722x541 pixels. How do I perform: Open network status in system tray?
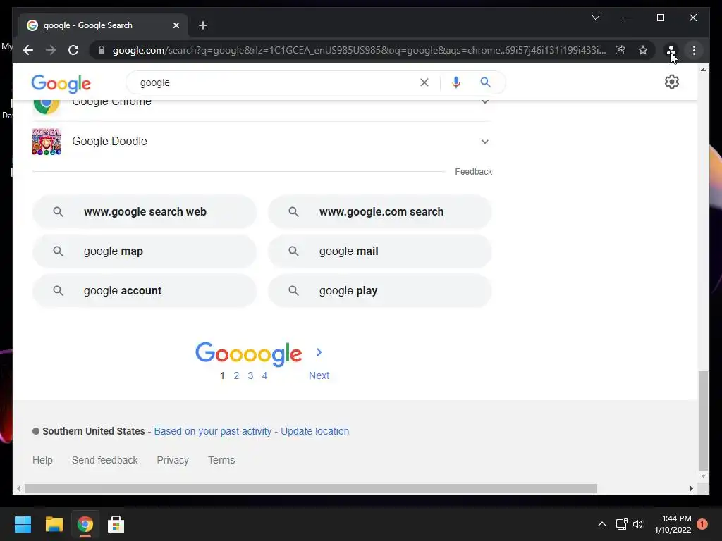(622, 524)
